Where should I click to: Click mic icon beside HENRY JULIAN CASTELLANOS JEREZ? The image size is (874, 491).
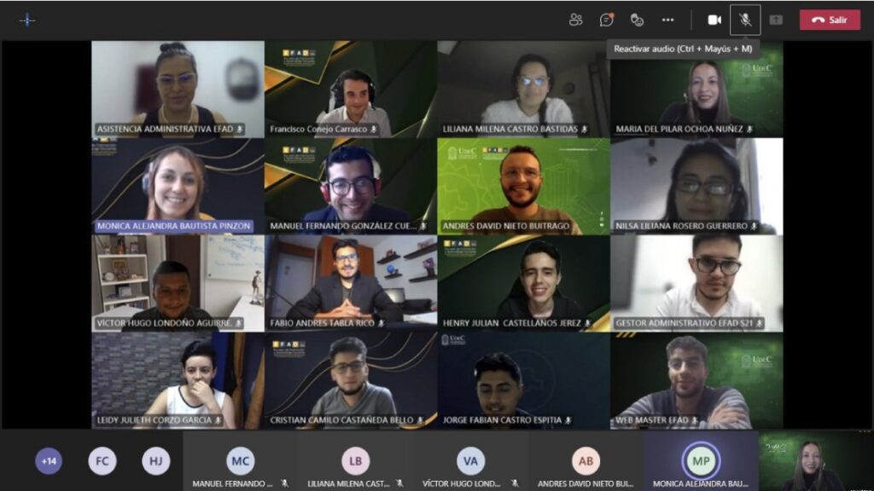587,323
